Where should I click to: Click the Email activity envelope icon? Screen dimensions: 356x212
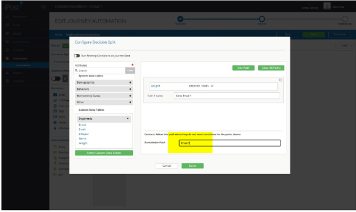(55, 95)
